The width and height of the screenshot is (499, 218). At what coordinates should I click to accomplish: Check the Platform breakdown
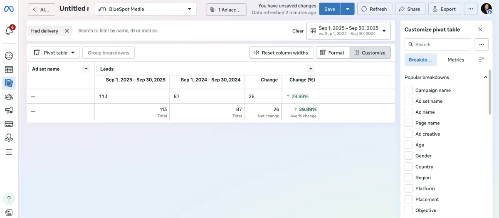point(409,188)
